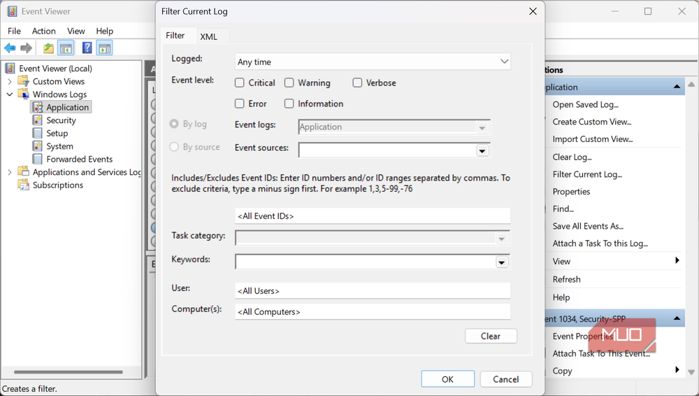This screenshot has width=699, height=396.
Task: Select the Security log icon
Action: click(x=38, y=120)
